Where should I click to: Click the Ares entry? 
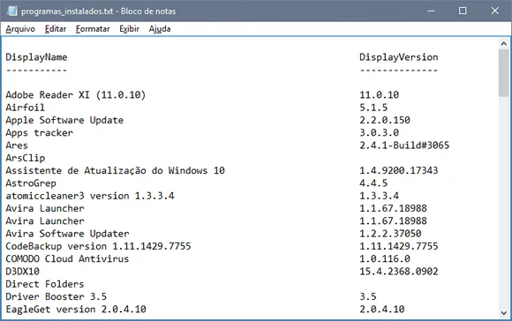pos(17,146)
